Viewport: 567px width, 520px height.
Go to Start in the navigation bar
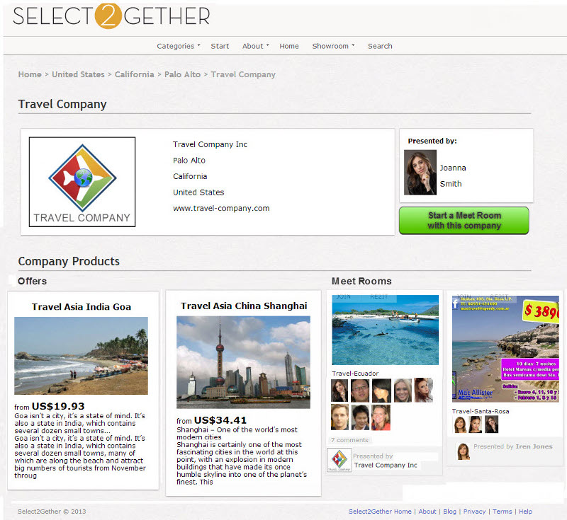pos(220,46)
